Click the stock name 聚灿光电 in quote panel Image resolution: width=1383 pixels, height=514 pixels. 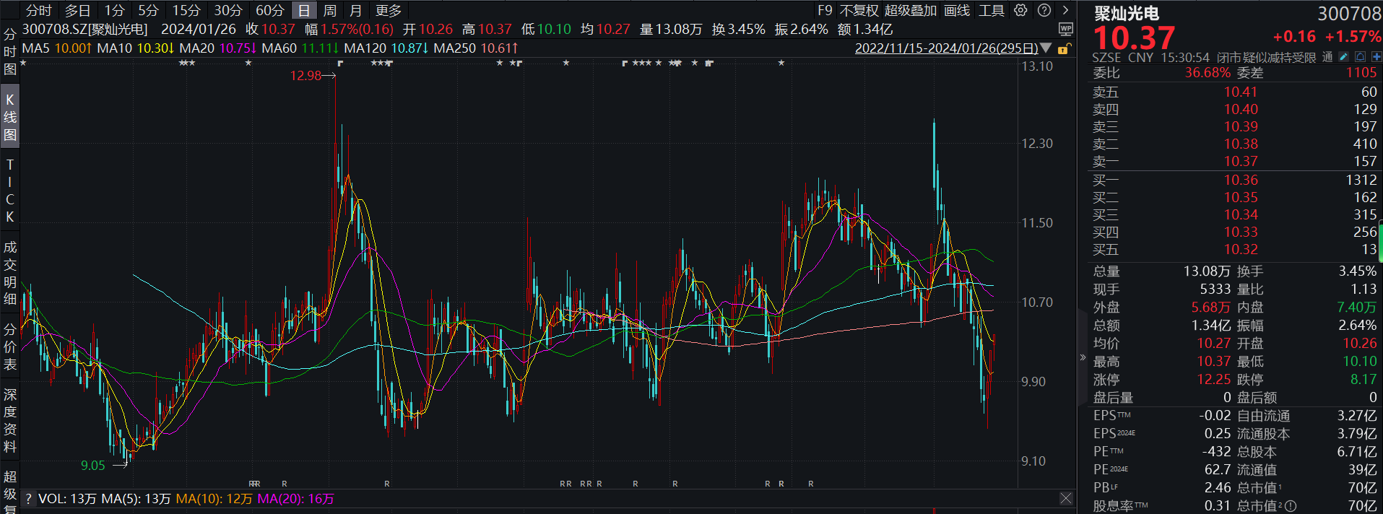[x=1127, y=13]
